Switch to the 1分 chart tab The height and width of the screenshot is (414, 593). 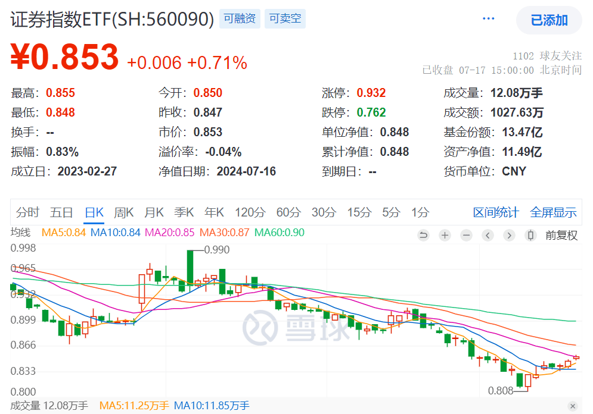420,212
